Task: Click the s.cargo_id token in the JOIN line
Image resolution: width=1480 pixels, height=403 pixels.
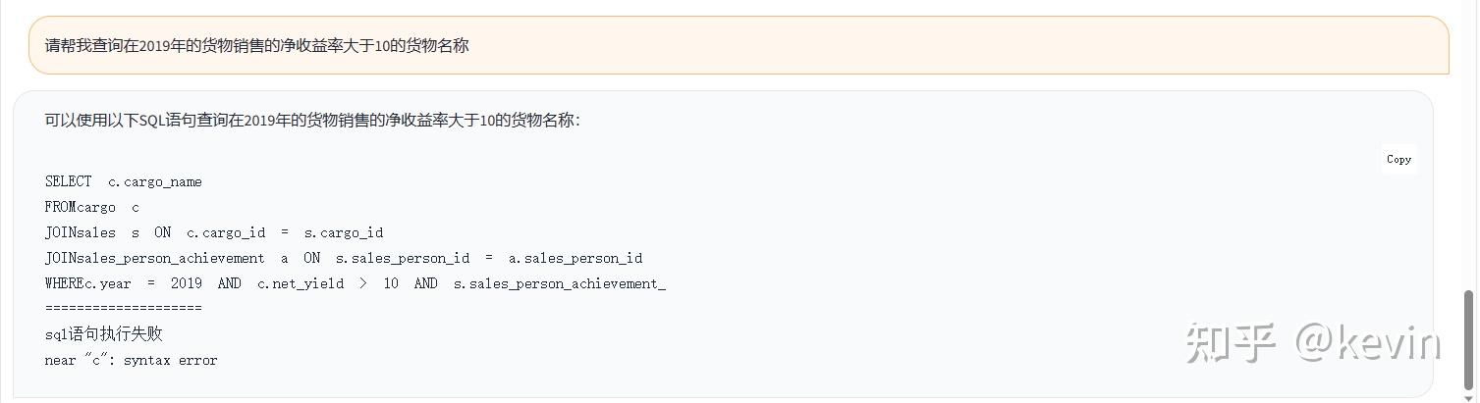Action: point(344,232)
